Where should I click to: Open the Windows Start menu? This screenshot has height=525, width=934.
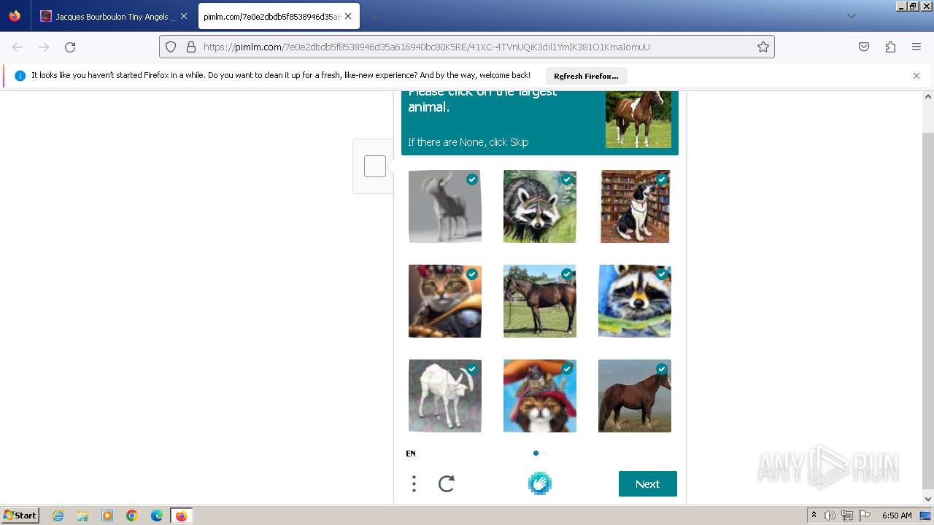point(20,516)
